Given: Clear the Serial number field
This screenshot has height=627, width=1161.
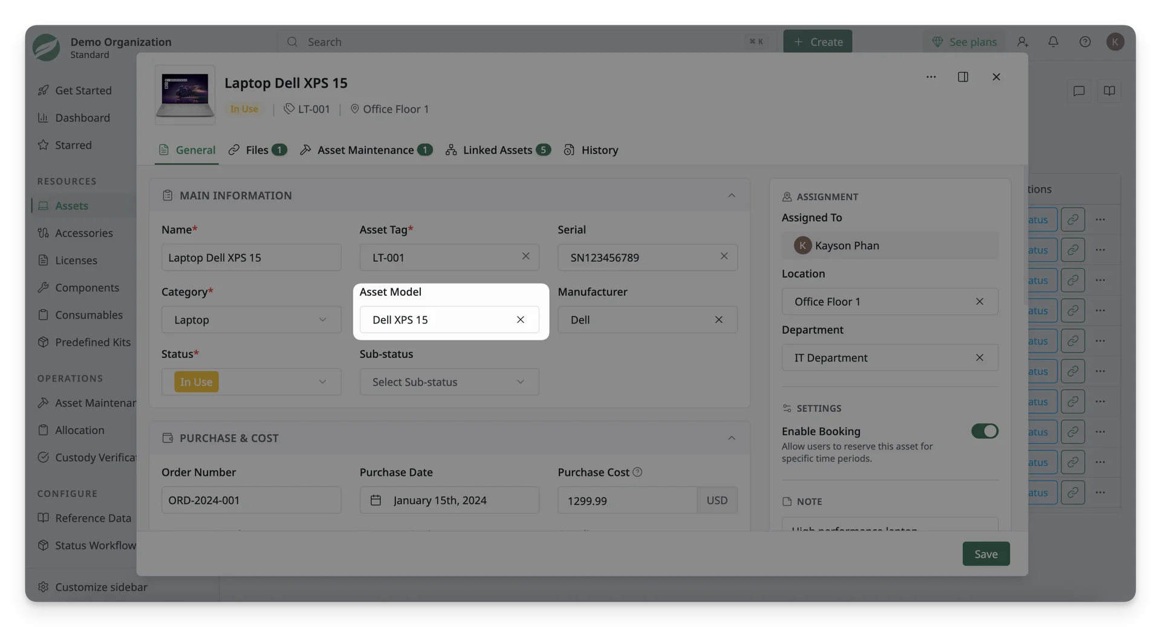Looking at the screenshot, I should [x=724, y=256].
